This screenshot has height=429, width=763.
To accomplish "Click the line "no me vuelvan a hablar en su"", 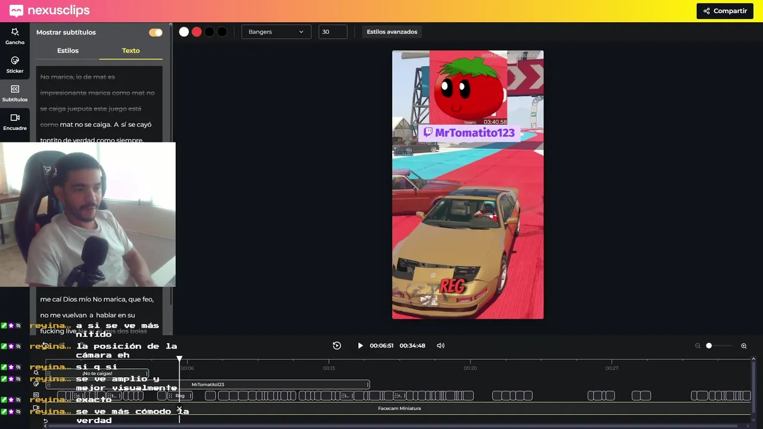I will click(x=88, y=315).
